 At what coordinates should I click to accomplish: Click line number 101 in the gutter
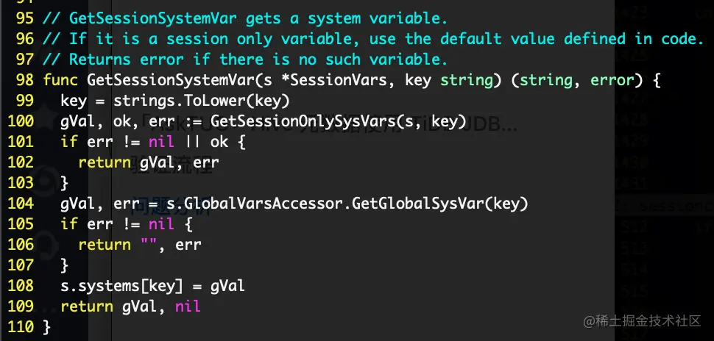[x=21, y=142]
